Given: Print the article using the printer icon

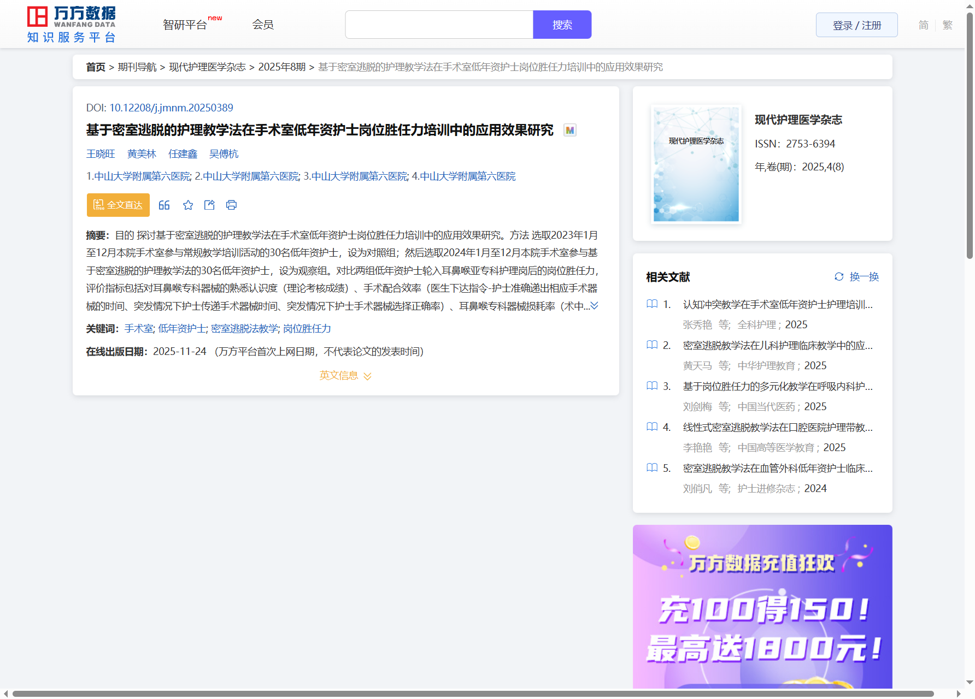Looking at the screenshot, I should pos(231,205).
